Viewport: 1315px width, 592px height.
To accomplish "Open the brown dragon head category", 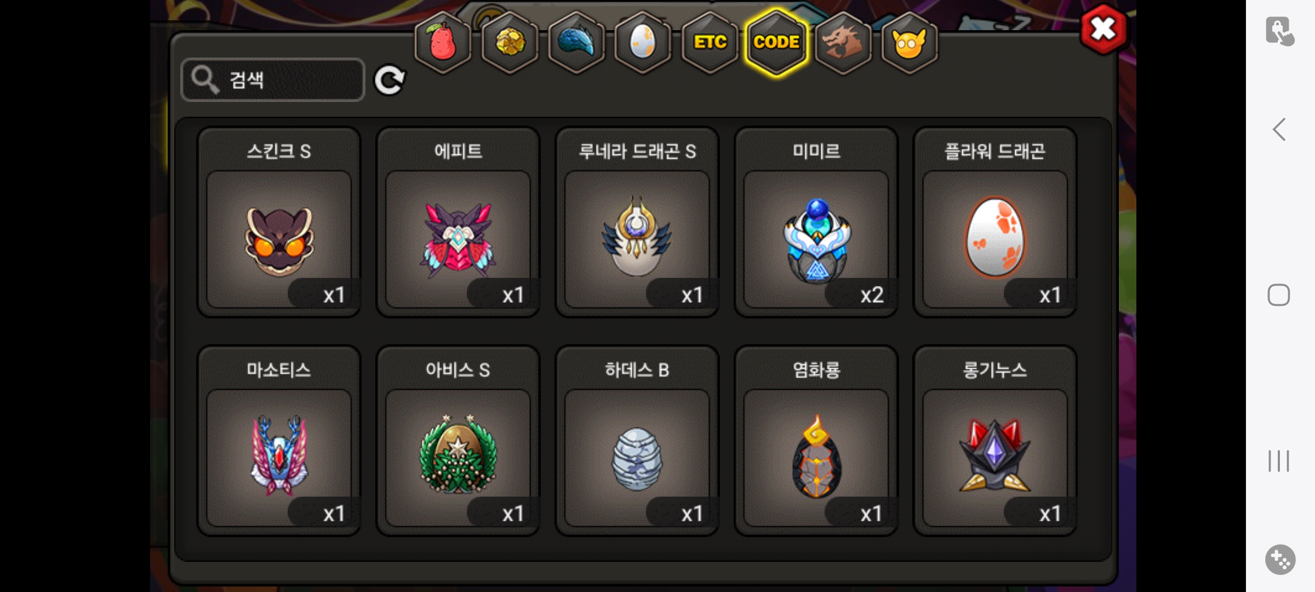I will click(x=843, y=43).
